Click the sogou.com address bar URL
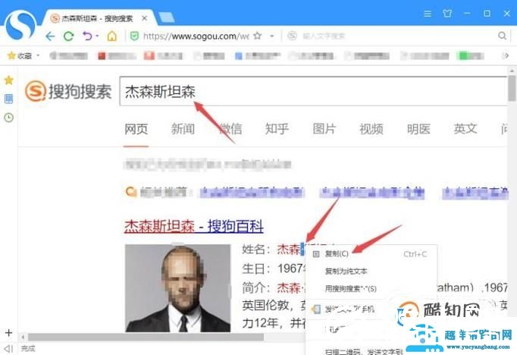 click(196, 36)
